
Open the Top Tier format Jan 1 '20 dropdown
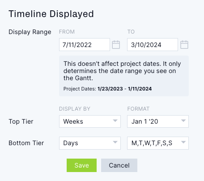tap(158, 121)
